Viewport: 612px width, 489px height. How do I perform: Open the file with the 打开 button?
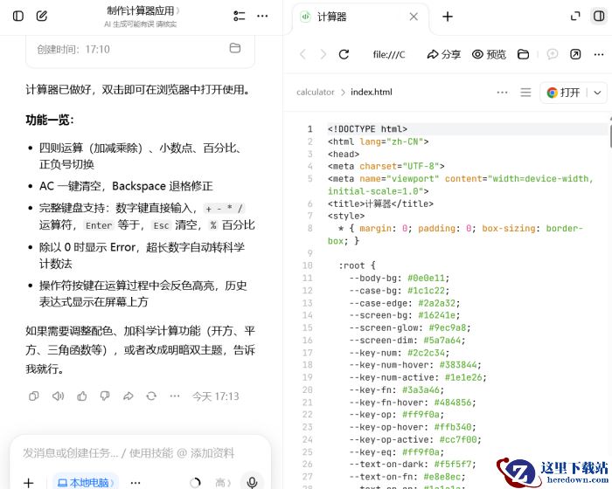tap(563, 93)
